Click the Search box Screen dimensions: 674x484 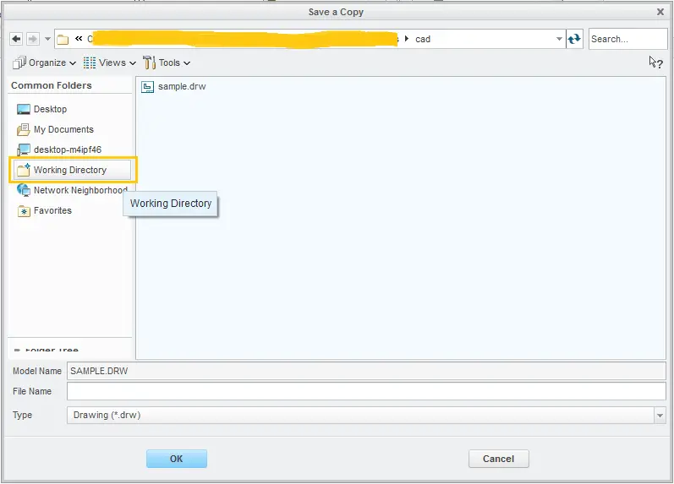click(627, 39)
